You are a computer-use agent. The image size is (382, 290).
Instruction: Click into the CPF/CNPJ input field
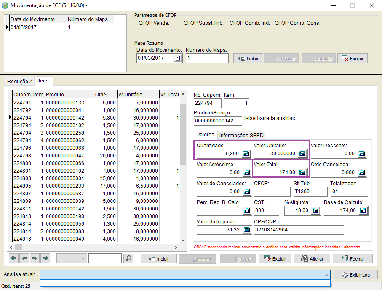[x=299, y=230]
